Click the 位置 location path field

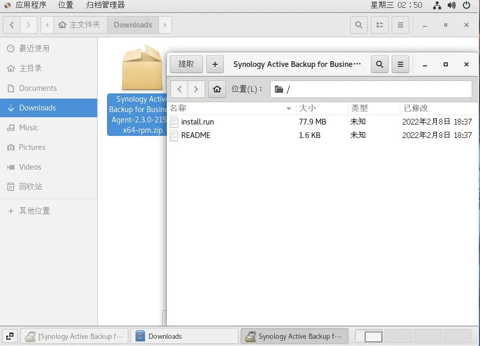(x=371, y=89)
